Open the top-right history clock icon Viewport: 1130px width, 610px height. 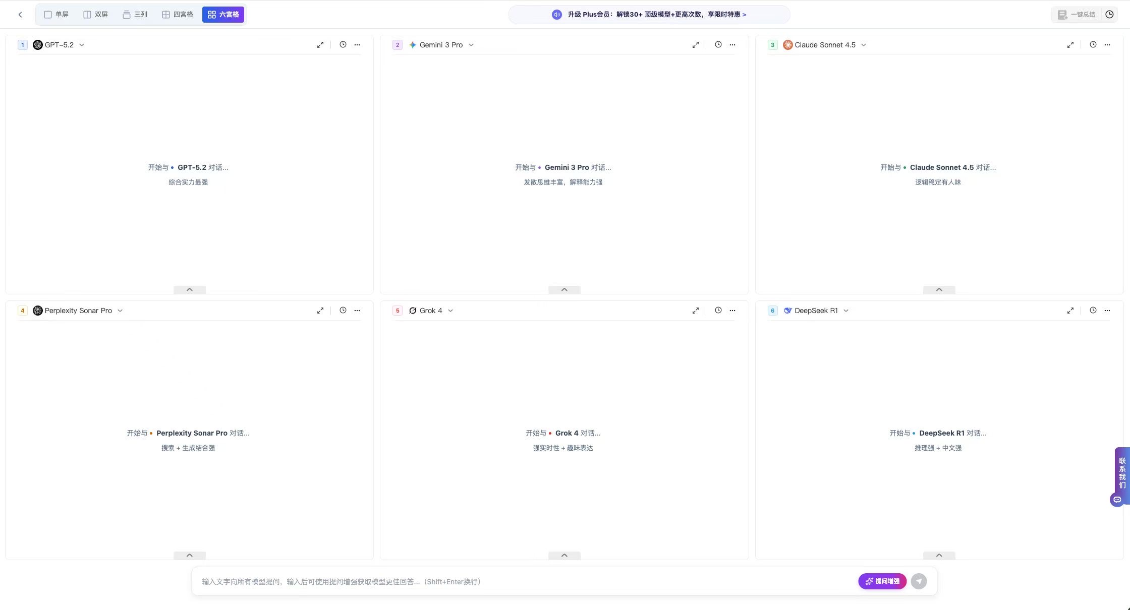pos(1109,15)
